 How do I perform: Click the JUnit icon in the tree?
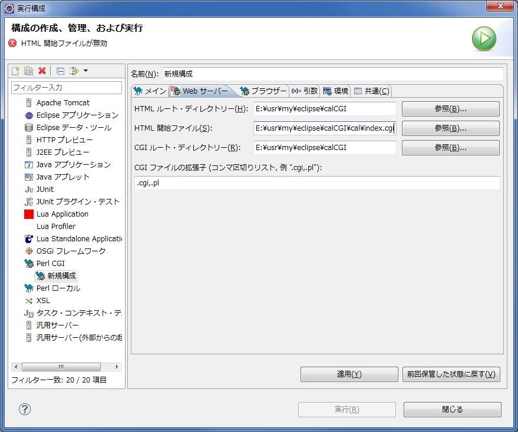click(29, 190)
